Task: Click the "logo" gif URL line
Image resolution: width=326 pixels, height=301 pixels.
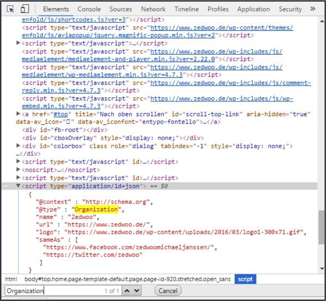Action: tap(171, 232)
